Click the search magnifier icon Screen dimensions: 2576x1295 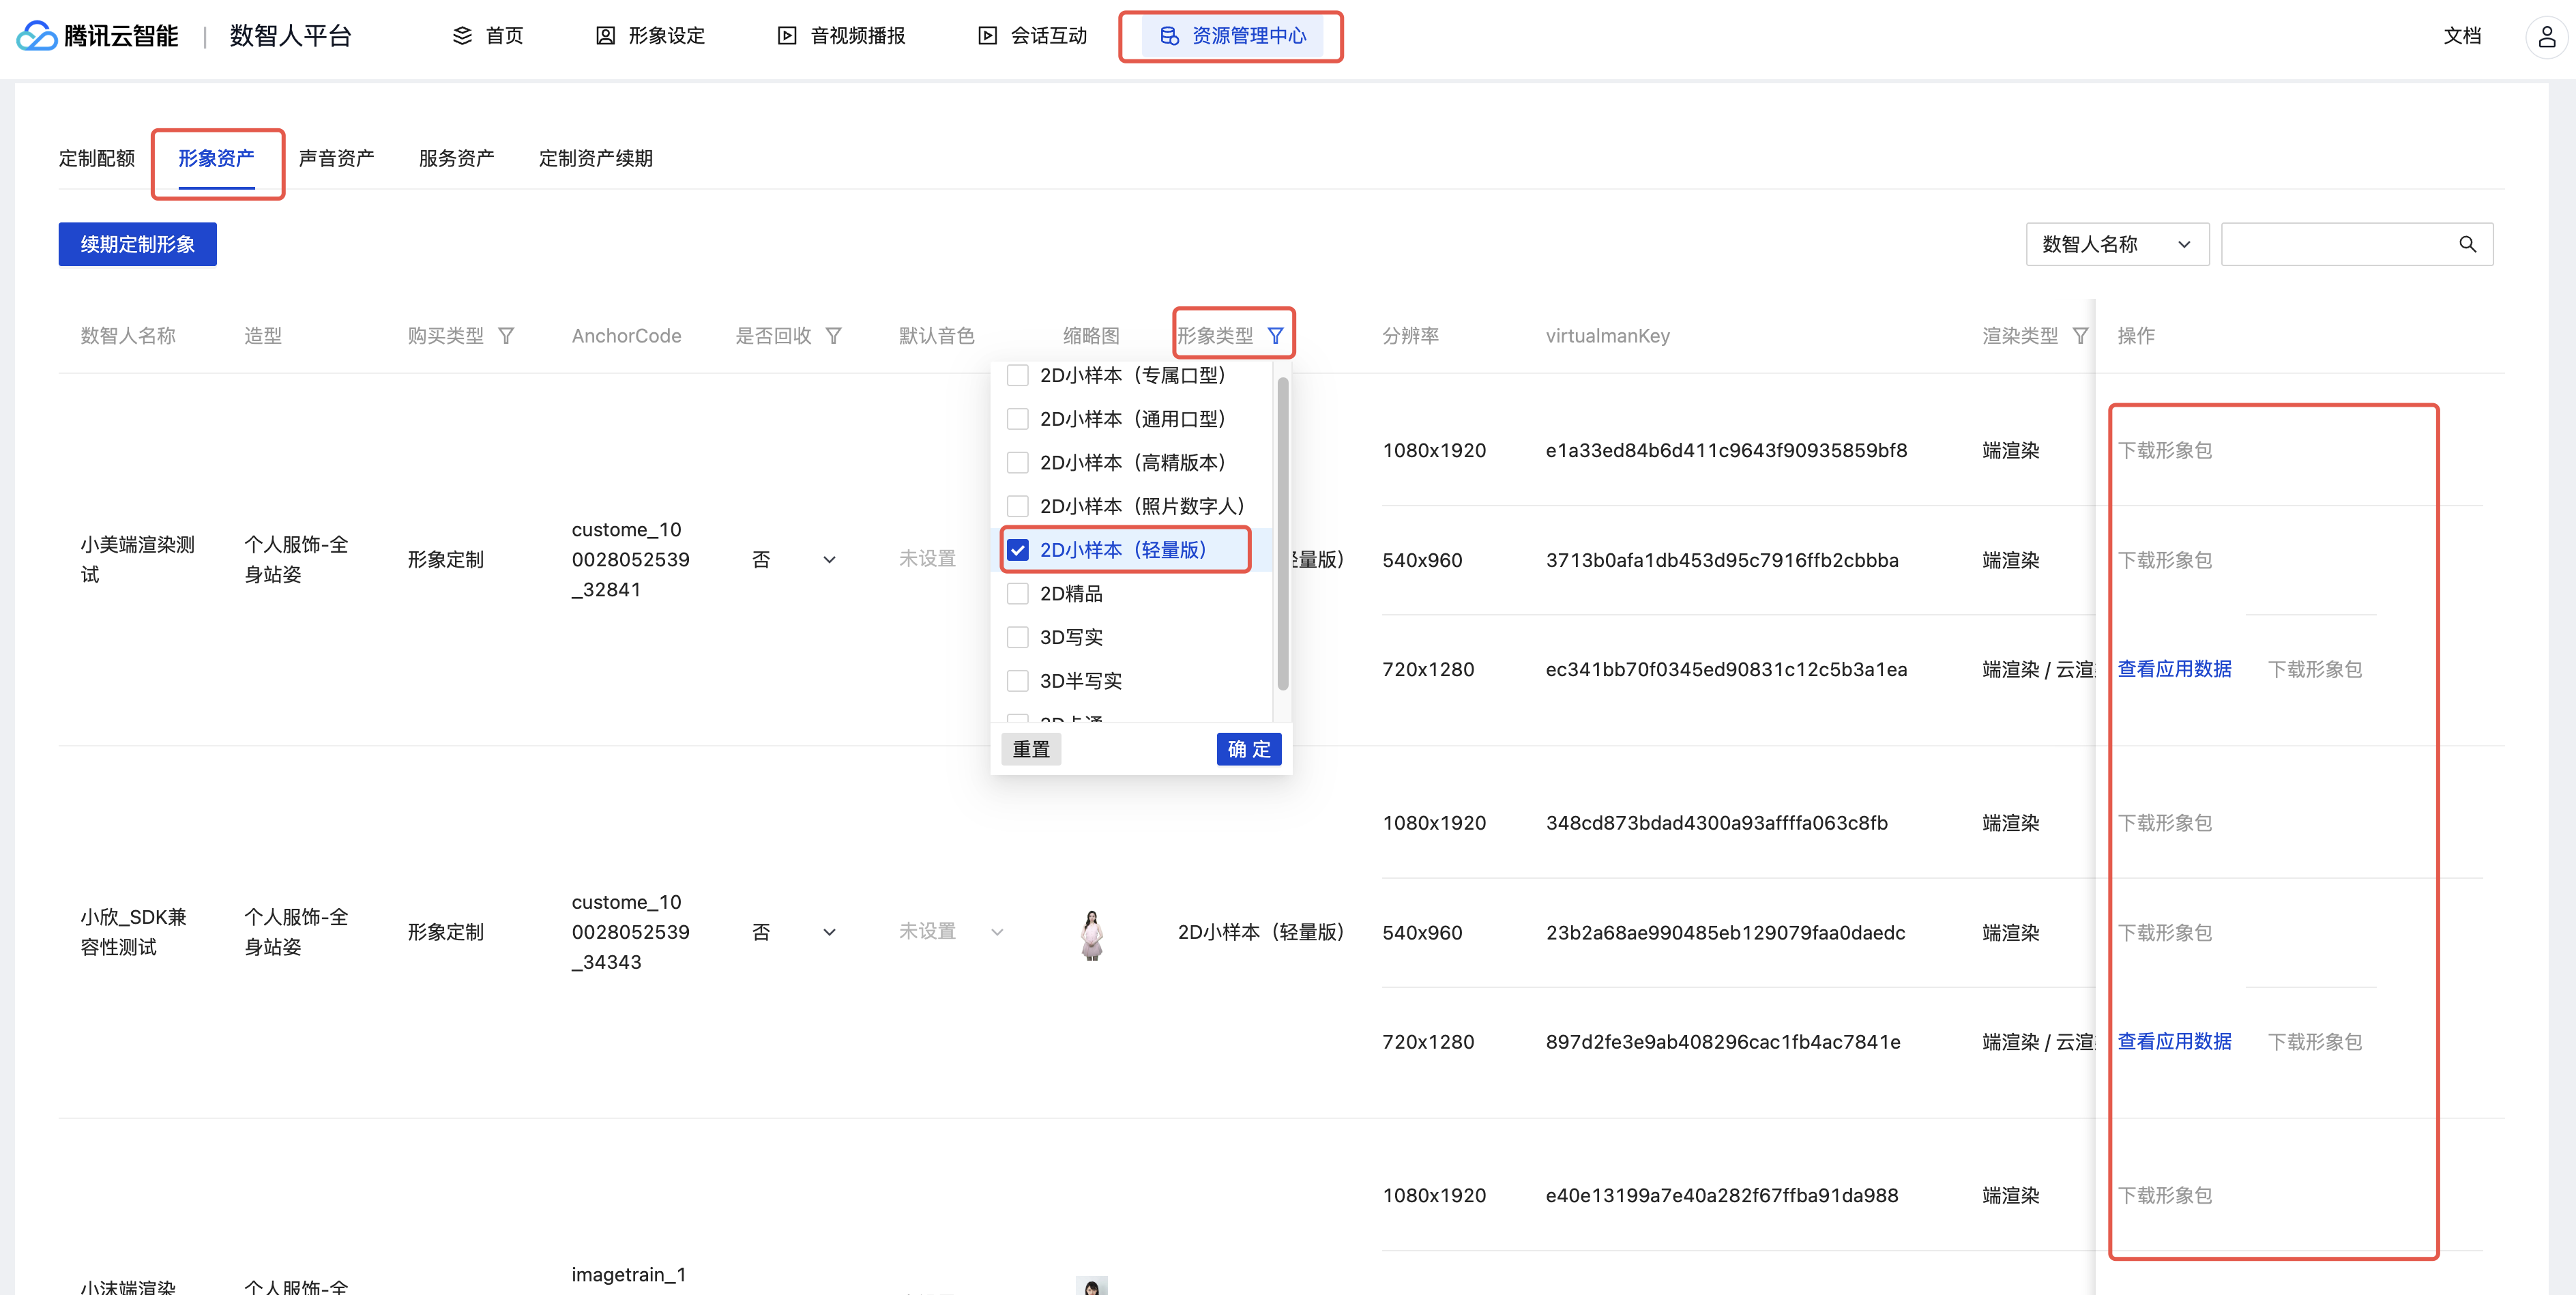tap(2467, 244)
